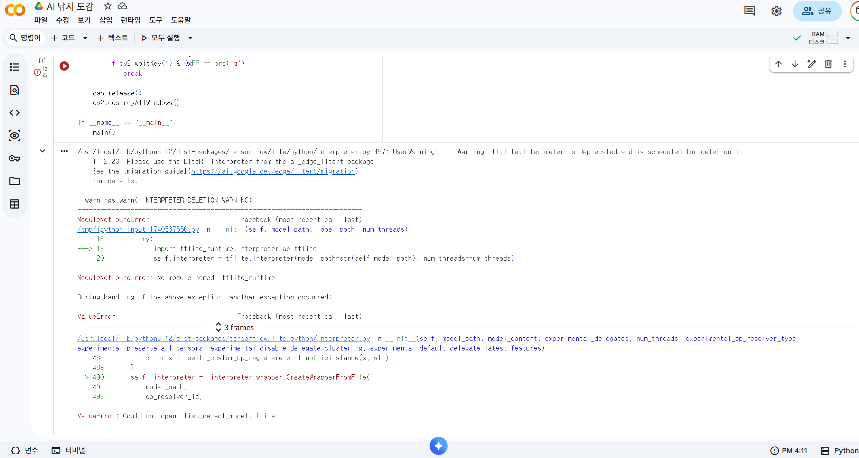The width and height of the screenshot is (859, 458).
Task: Open the find and replace sidebar icon
Action: click(14, 90)
